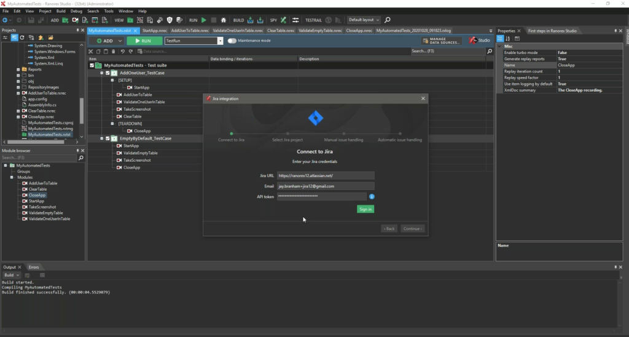
Task: Toggle Maintenance mode switch
Action: point(232,41)
